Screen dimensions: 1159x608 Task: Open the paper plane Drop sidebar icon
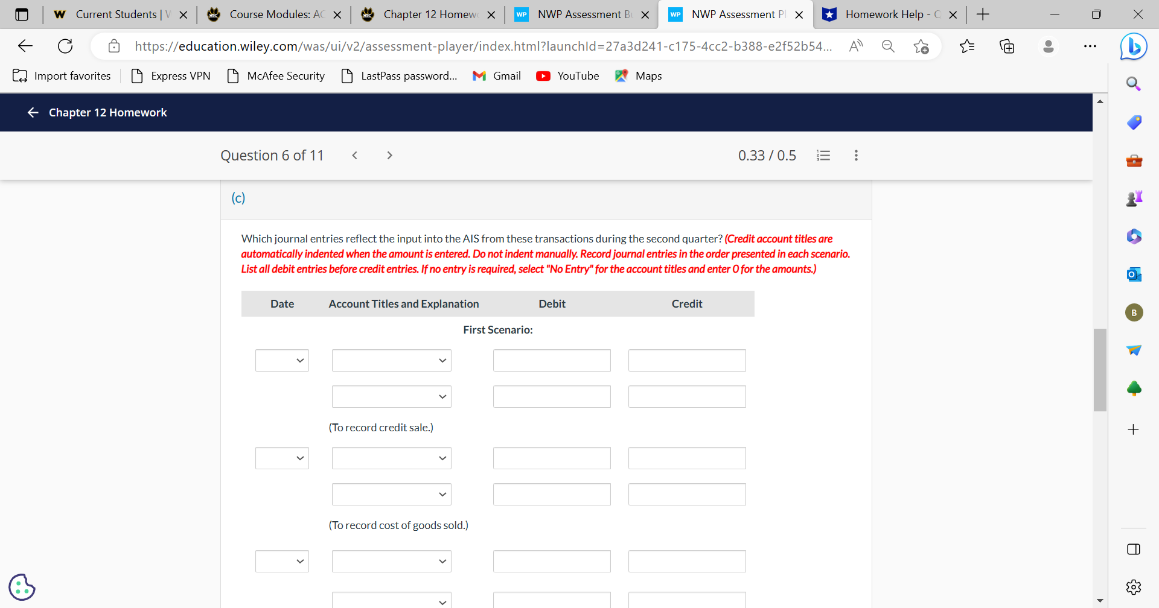(1134, 350)
